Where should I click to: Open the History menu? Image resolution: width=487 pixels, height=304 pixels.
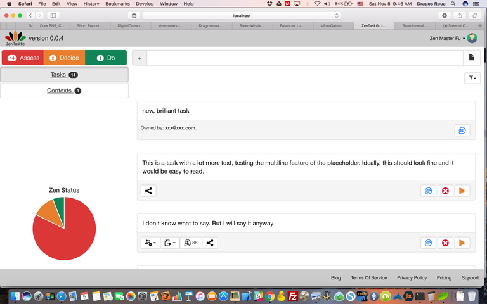[91, 4]
